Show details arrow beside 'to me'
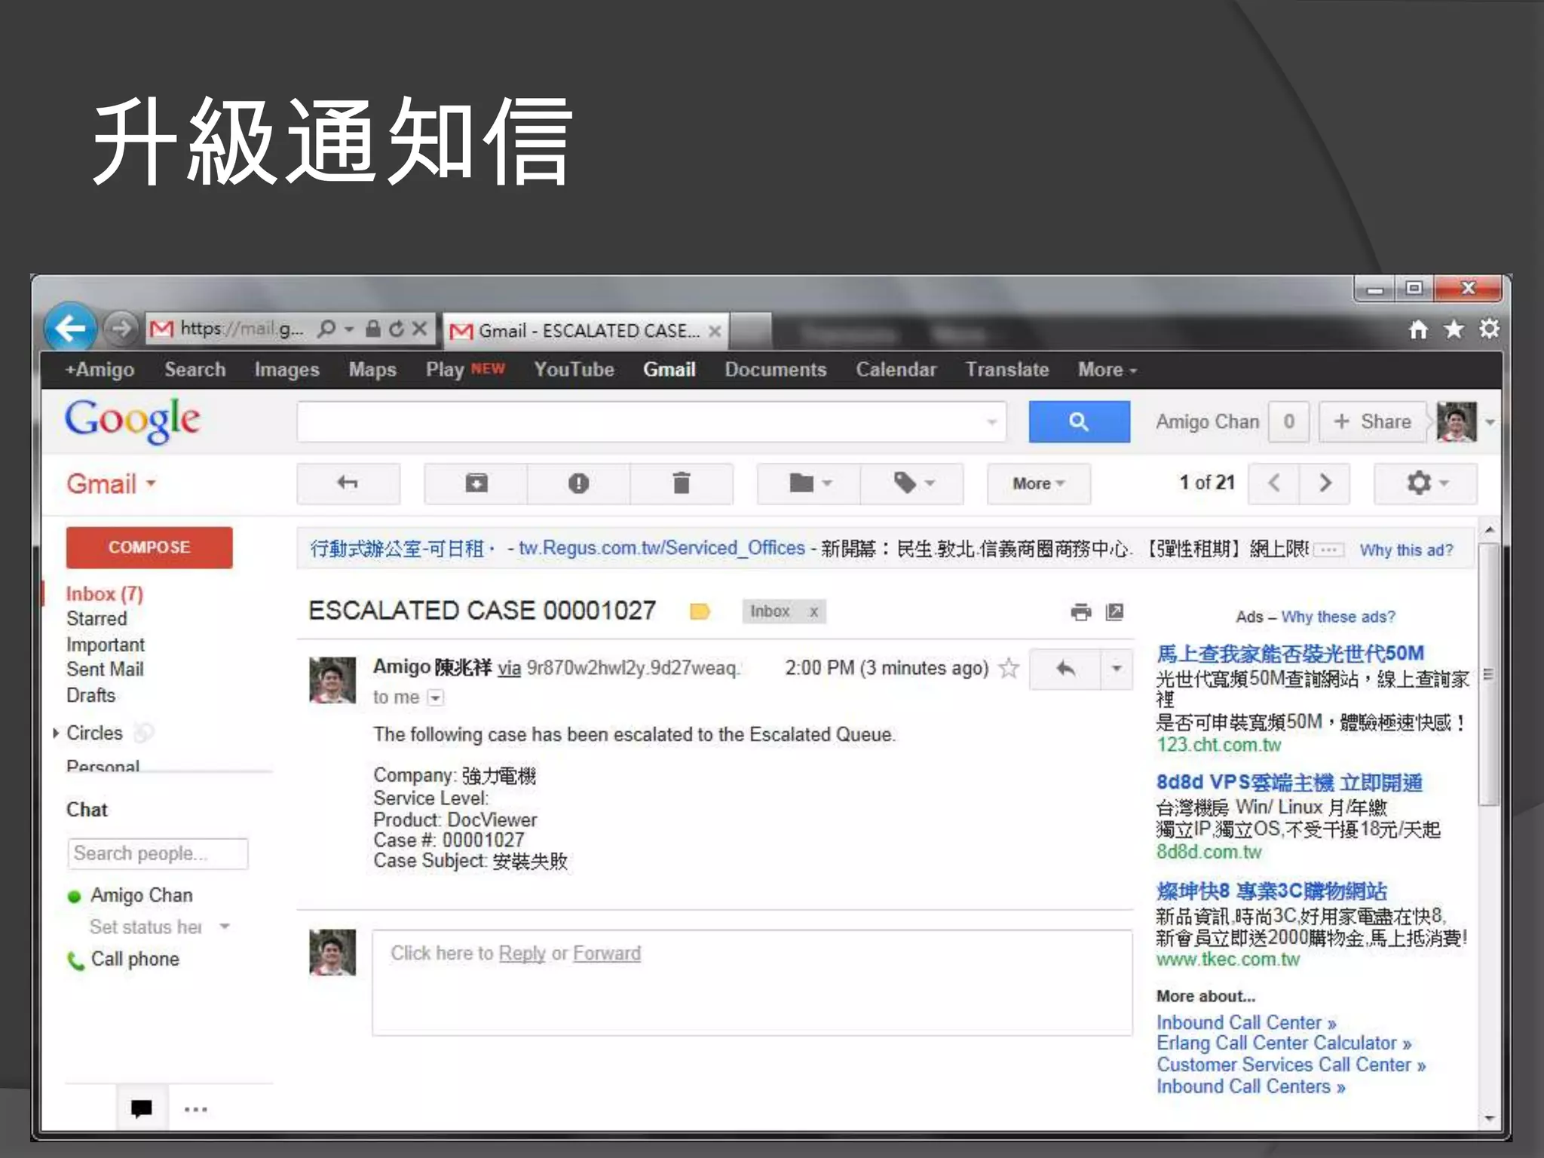The width and height of the screenshot is (1544, 1158). 436,698
